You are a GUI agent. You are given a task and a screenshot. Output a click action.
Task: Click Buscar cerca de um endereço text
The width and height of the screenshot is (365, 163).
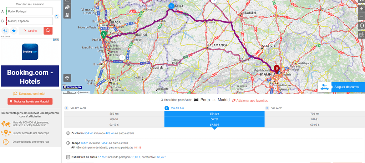pyautogui.click(x=31, y=133)
